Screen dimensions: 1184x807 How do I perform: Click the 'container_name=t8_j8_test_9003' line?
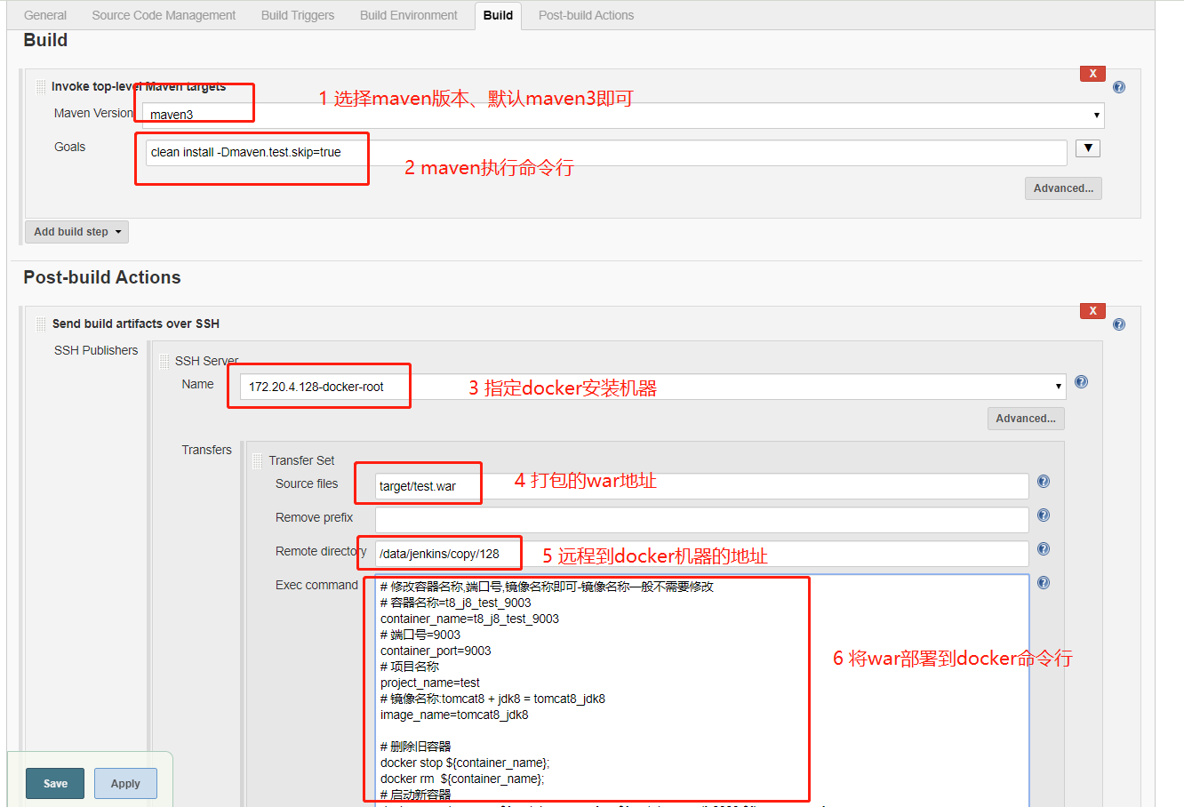tap(469, 619)
